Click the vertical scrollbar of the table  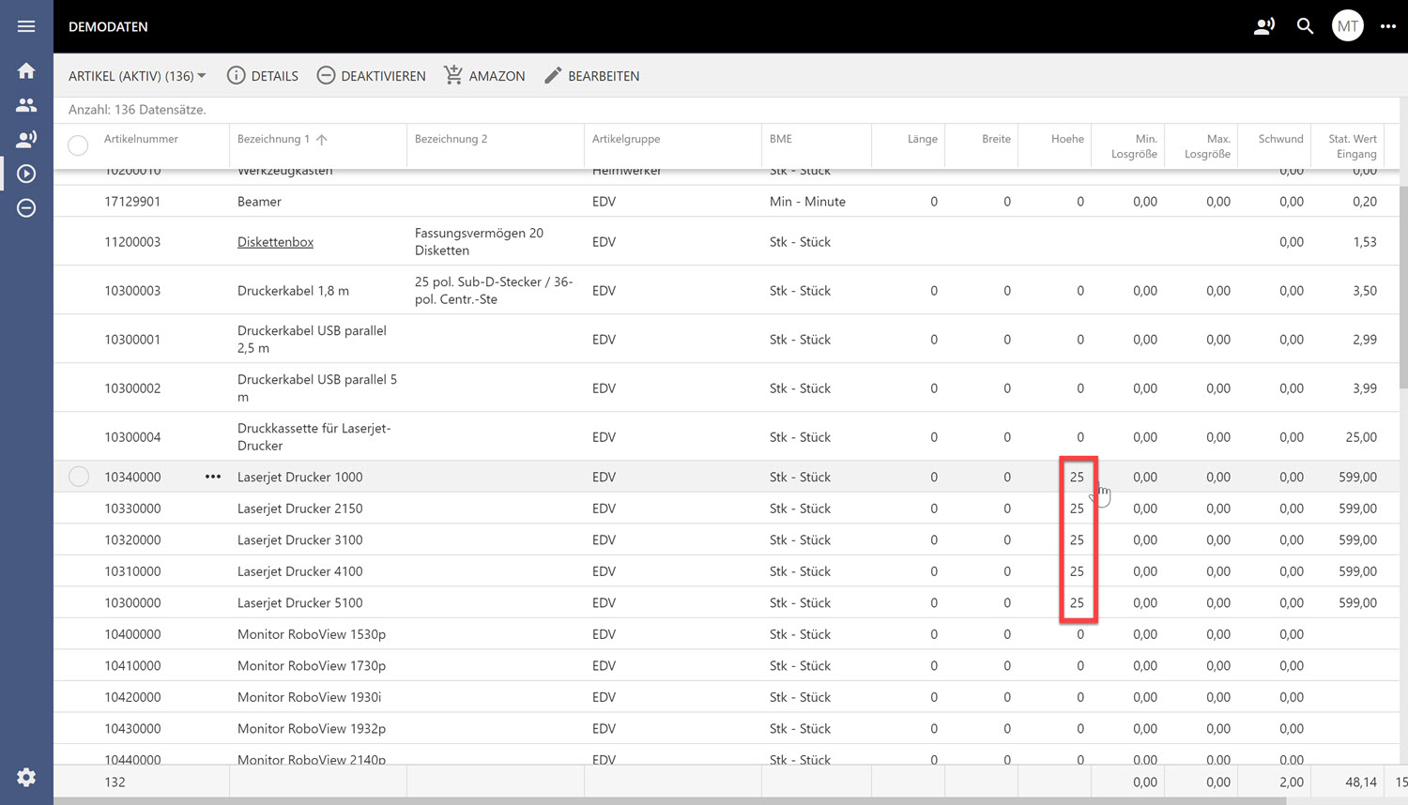click(x=1402, y=286)
